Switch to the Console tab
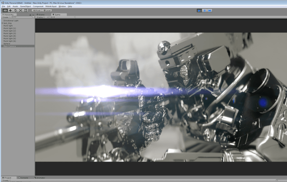 (x=24, y=178)
